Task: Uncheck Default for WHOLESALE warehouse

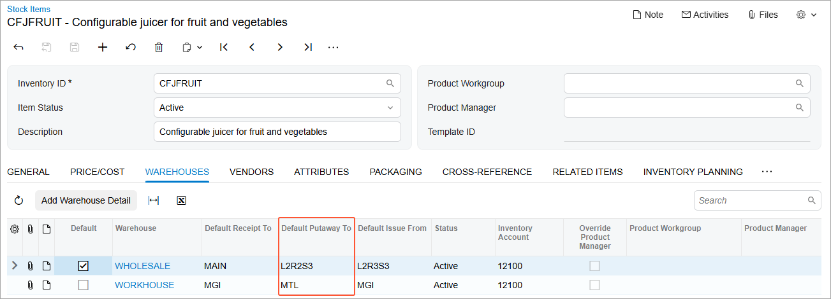Action: [84, 266]
